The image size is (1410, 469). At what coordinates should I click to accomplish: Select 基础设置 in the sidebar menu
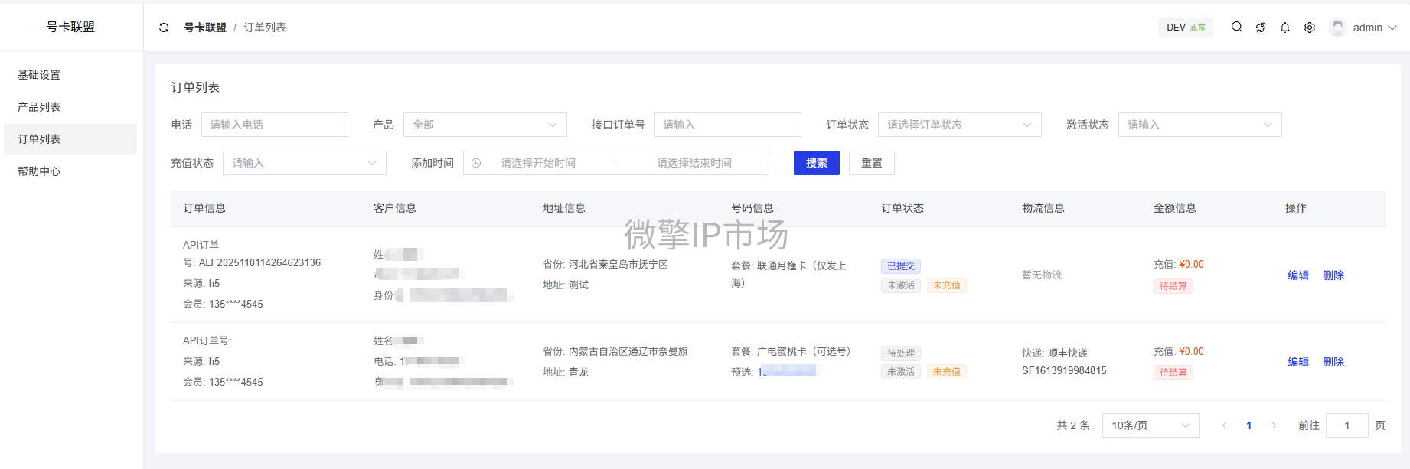tap(39, 75)
